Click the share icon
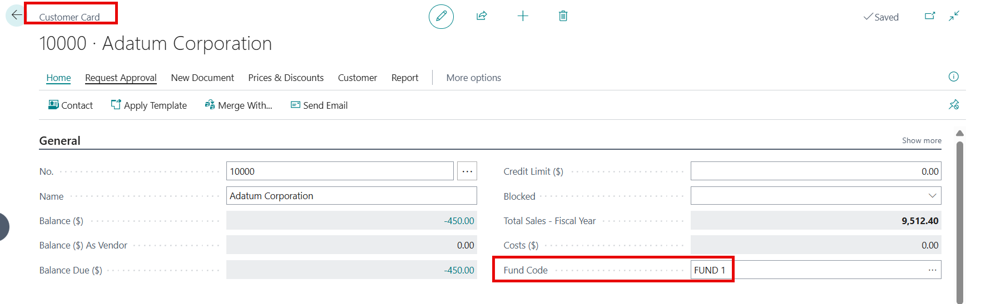Image resolution: width=981 pixels, height=304 pixels. coord(482,16)
